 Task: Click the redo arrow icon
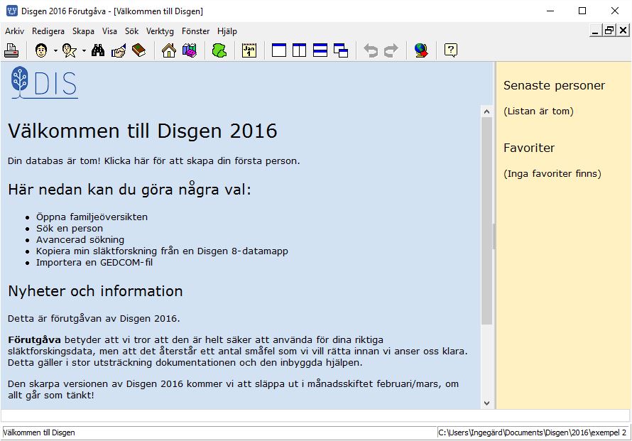(x=391, y=50)
